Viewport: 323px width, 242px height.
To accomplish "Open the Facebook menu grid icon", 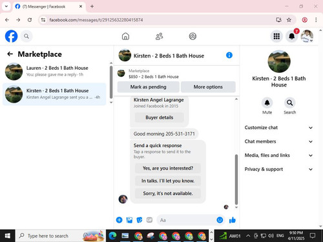I will coord(276,36).
